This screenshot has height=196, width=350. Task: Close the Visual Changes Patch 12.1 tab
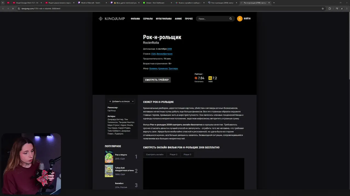click(x=41, y=3)
